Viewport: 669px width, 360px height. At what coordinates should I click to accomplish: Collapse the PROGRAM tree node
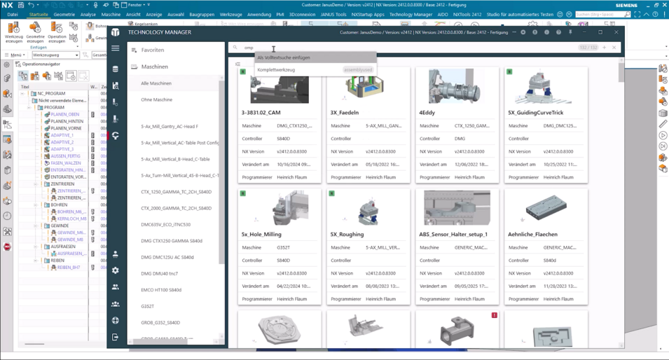pos(29,107)
